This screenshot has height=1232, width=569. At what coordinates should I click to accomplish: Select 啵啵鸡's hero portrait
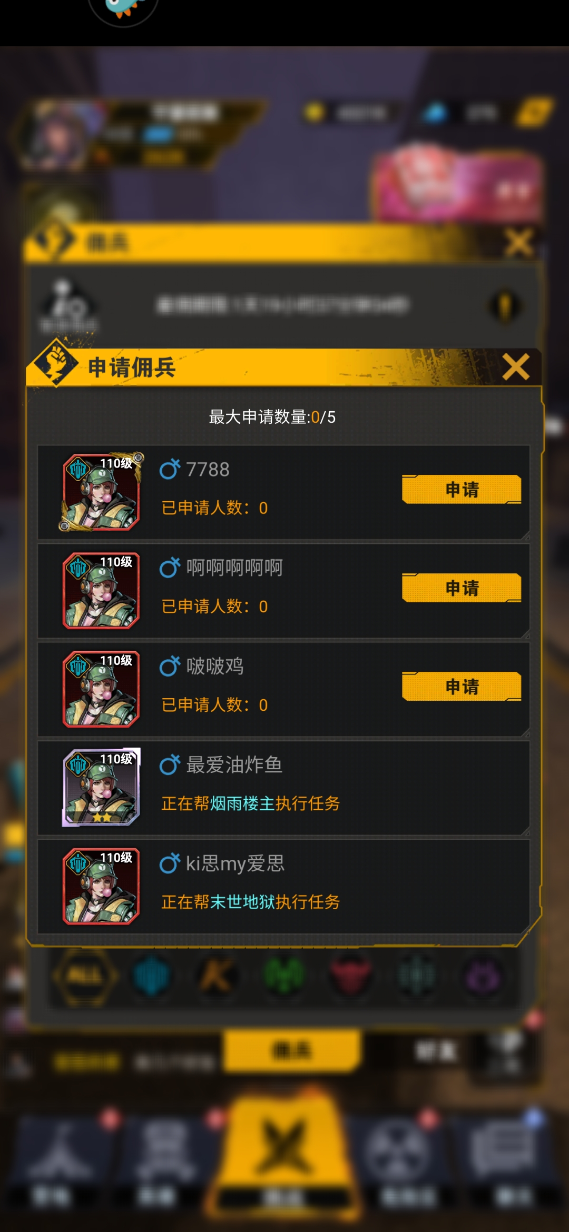101,689
